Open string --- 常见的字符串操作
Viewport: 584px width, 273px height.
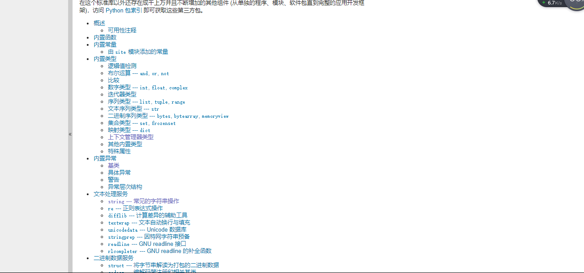click(143, 201)
